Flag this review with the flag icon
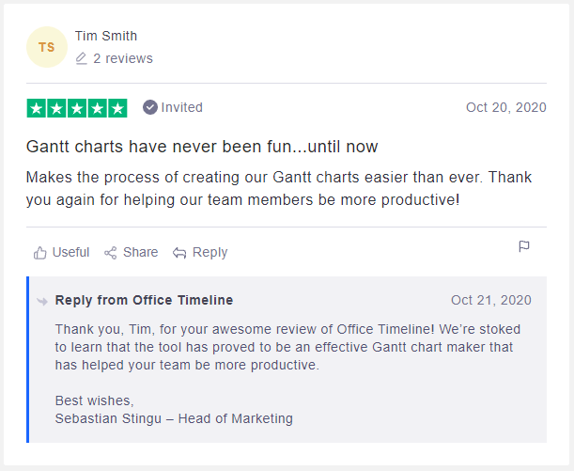This screenshot has height=471, width=574. click(x=524, y=246)
